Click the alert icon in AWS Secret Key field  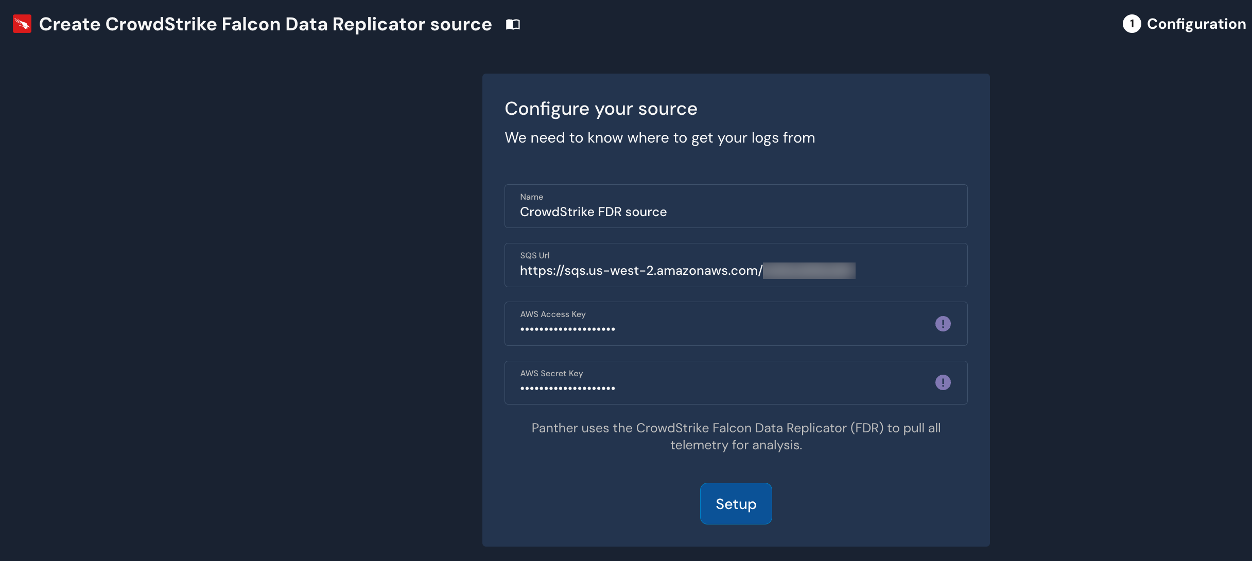943,382
